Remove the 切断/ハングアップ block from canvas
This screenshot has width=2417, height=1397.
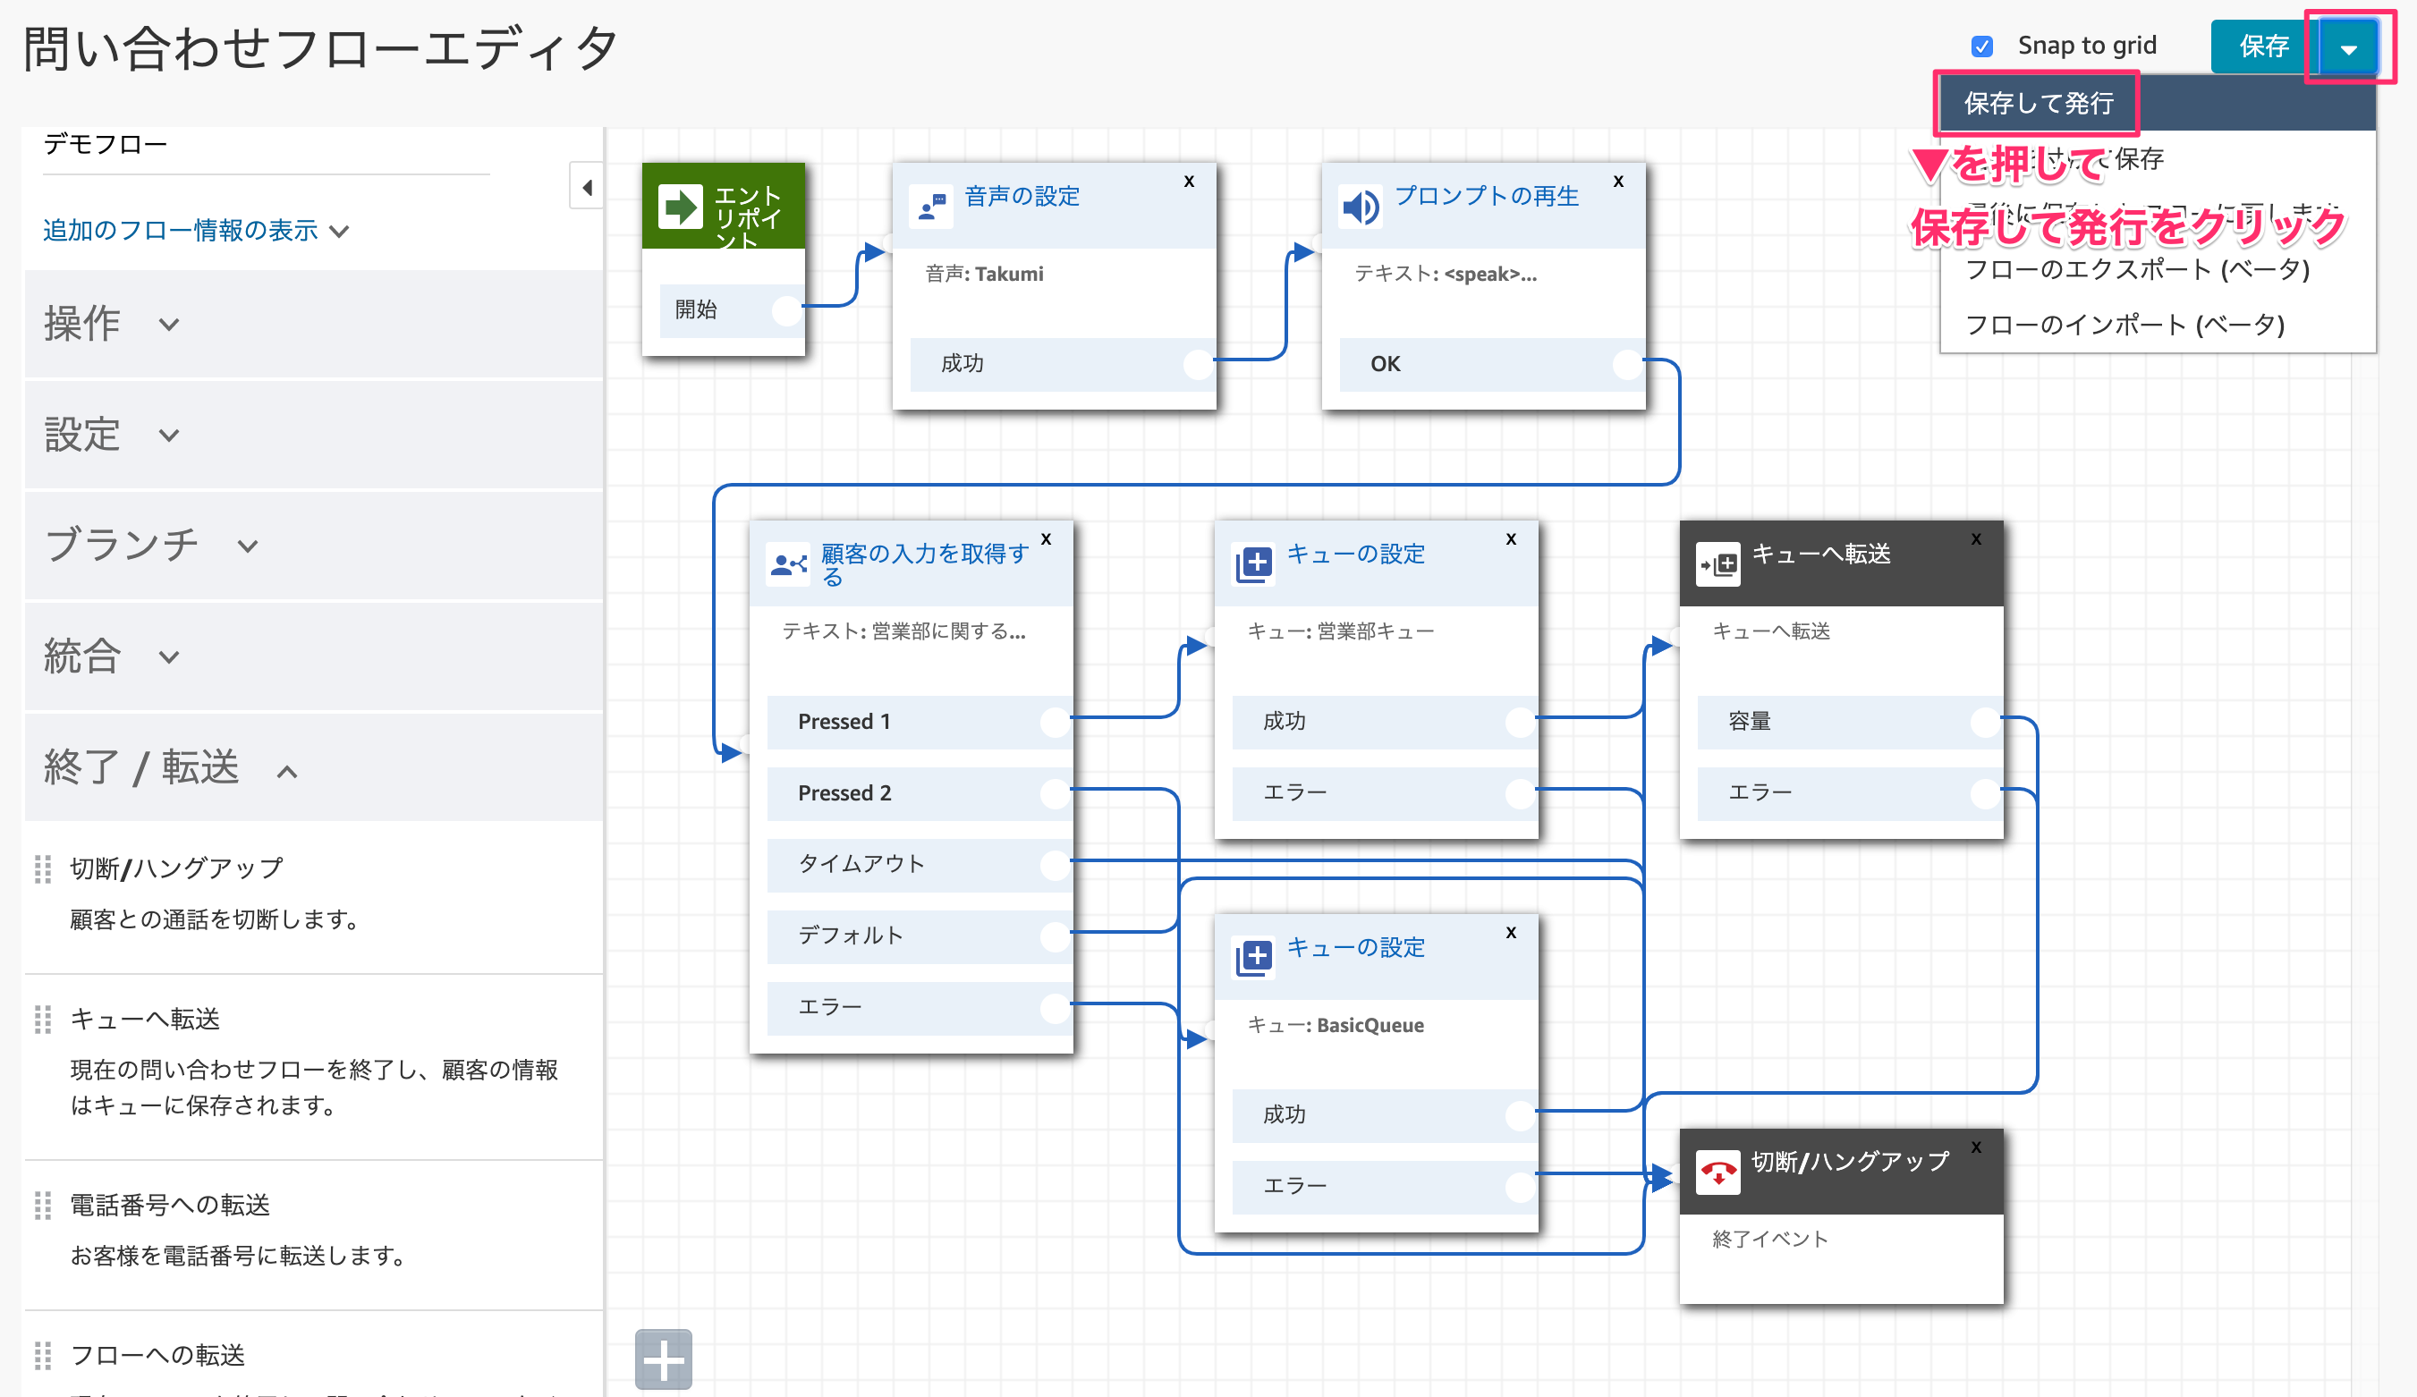click(x=1977, y=1147)
